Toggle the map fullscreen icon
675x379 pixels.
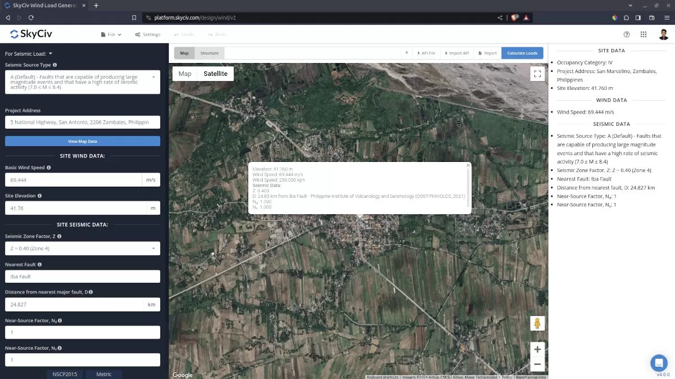[x=537, y=74]
